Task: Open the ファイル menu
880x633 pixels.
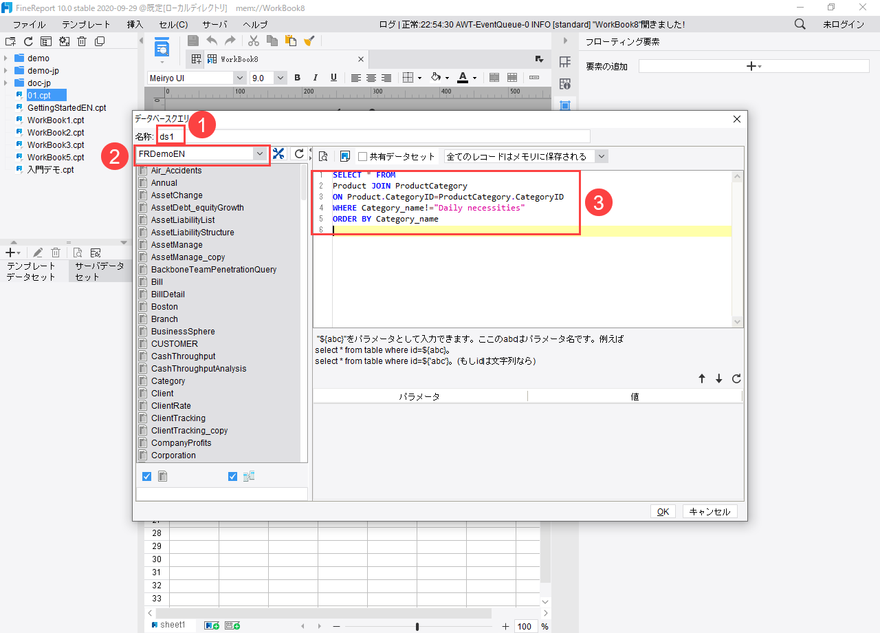Action: tap(30, 24)
